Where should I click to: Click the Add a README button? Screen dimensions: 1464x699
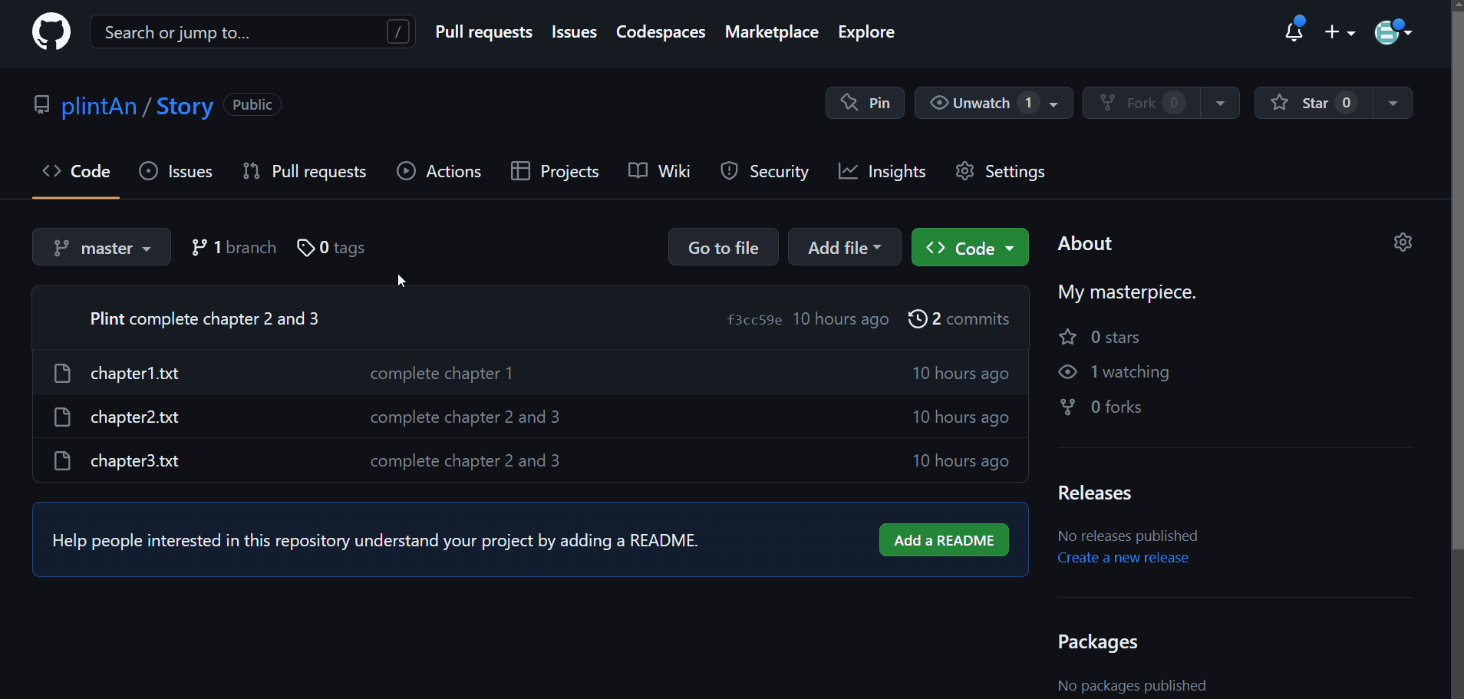(x=944, y=540)
